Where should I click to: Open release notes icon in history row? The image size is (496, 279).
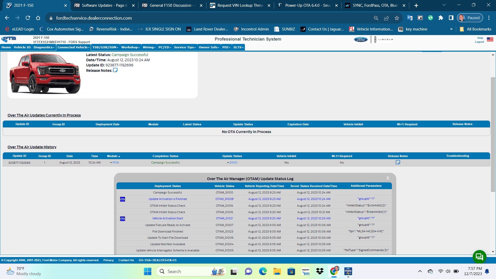coord(398,162)
